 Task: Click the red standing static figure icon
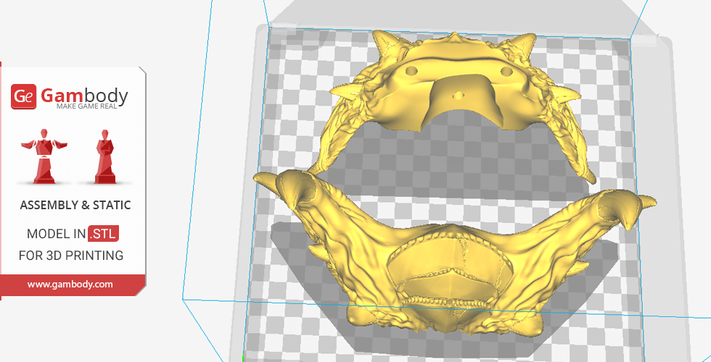pyautogui.click(x=104, y=156)
